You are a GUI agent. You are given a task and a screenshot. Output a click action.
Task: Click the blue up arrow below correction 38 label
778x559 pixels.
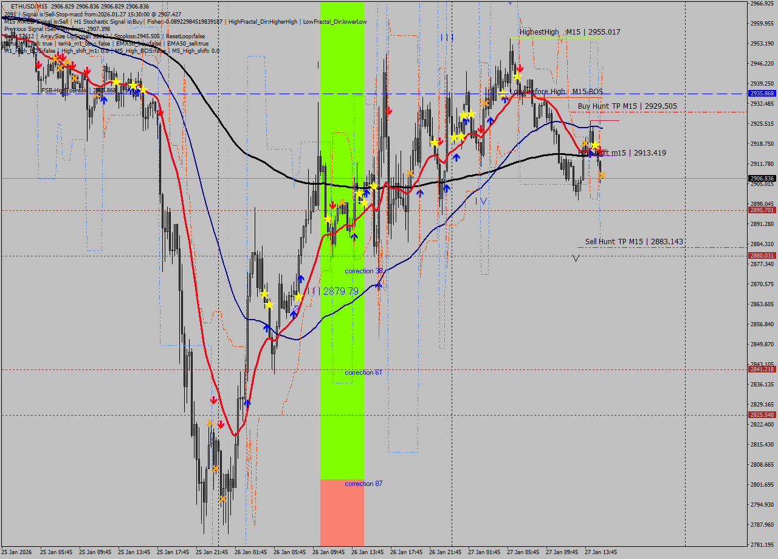click(x=379, y=286)
